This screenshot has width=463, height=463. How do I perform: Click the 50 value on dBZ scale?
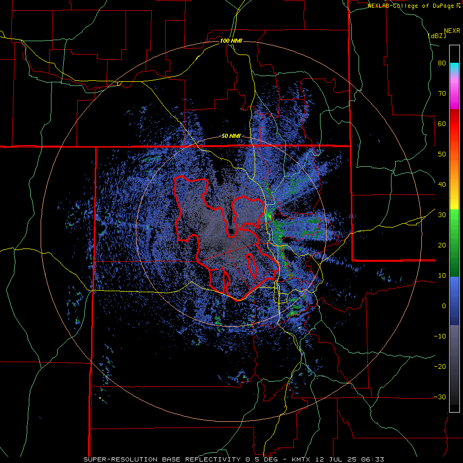(x=442, y=154)
